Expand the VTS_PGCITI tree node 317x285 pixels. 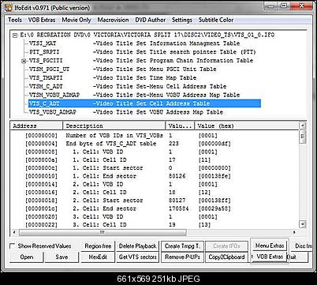coord(24,61)
